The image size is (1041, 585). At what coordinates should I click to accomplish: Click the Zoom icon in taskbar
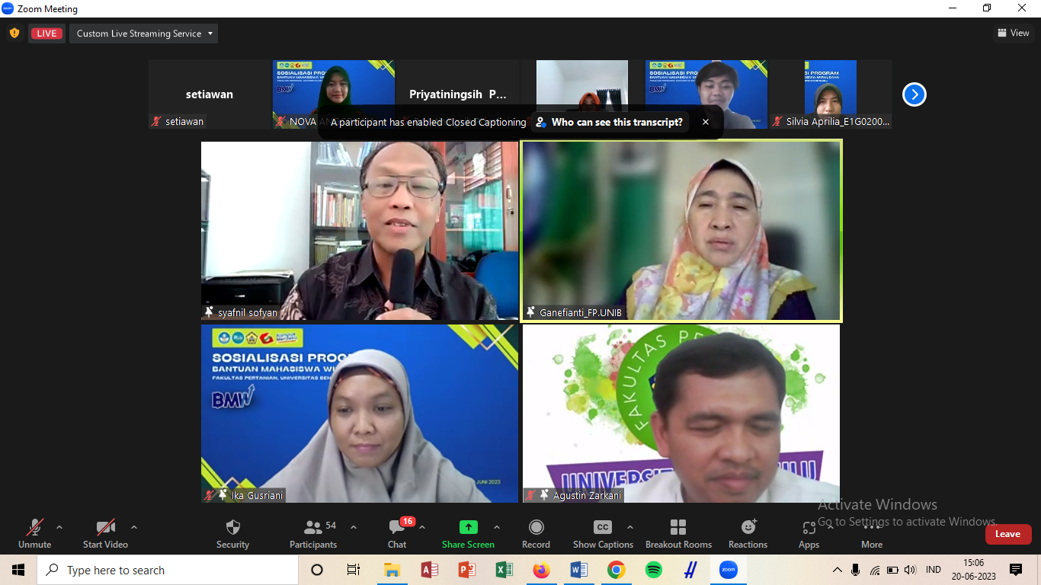click(729, 570)
